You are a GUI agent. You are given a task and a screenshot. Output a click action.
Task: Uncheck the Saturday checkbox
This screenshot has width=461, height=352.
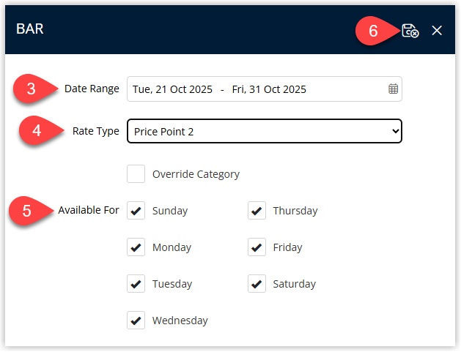257,284
